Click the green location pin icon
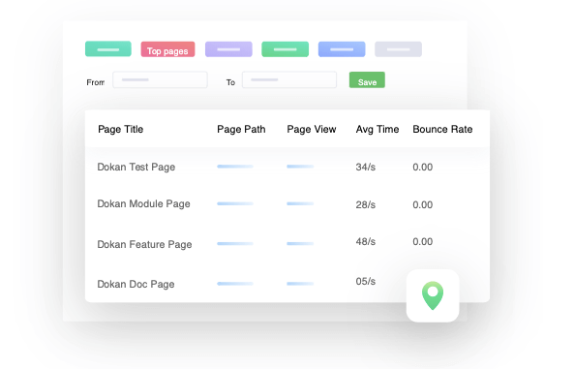 [433, 295]
